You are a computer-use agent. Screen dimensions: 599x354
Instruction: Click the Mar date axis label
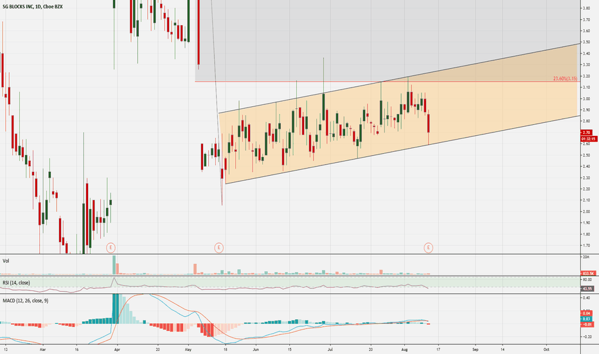(43, 349)
